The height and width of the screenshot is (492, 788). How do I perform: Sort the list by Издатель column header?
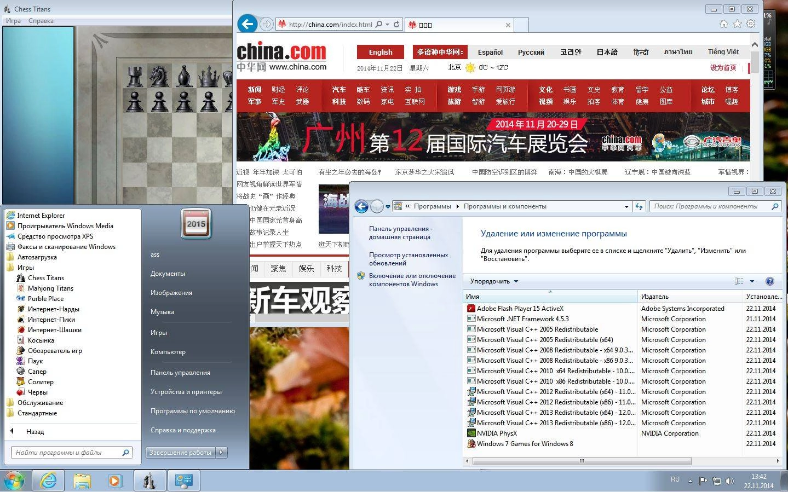click(x=690, y=297)
